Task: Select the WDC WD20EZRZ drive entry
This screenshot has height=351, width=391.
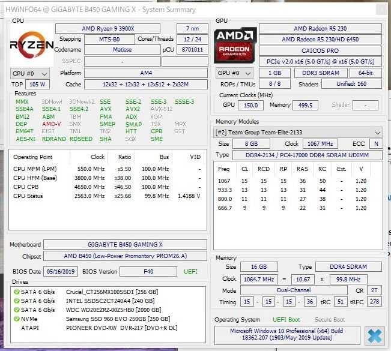Action: (x=108, y=310)
